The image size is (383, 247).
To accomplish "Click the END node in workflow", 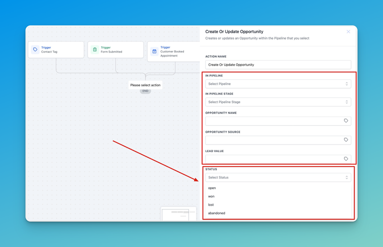I will pos(146,91).
